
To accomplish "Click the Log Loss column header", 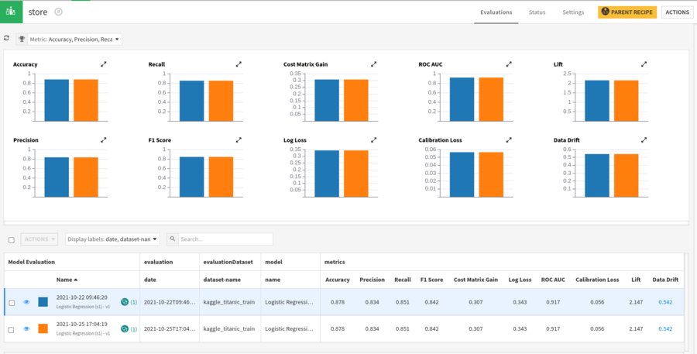I will [520, 280].
